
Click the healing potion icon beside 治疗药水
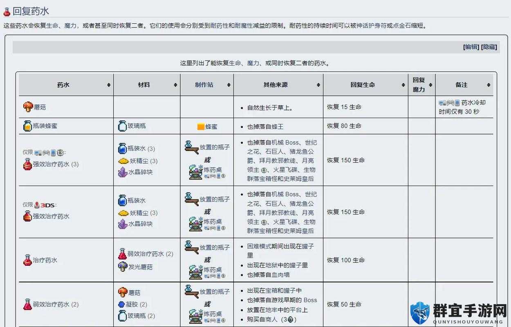point(27,260)
